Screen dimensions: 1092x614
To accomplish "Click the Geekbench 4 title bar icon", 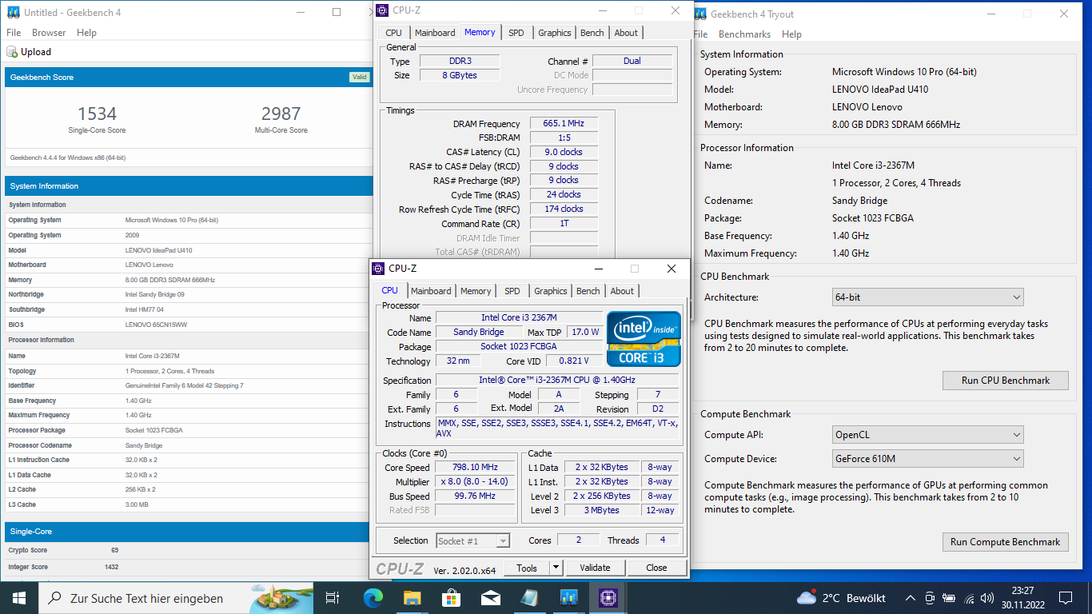I will click(13, 13).
